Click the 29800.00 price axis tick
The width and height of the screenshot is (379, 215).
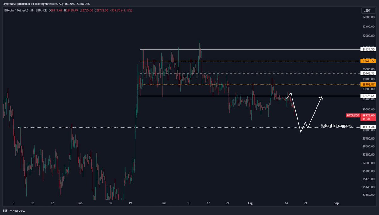tap(369, 89)
